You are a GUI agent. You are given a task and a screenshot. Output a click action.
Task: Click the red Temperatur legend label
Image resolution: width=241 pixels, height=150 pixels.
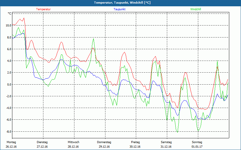(43, 9)
